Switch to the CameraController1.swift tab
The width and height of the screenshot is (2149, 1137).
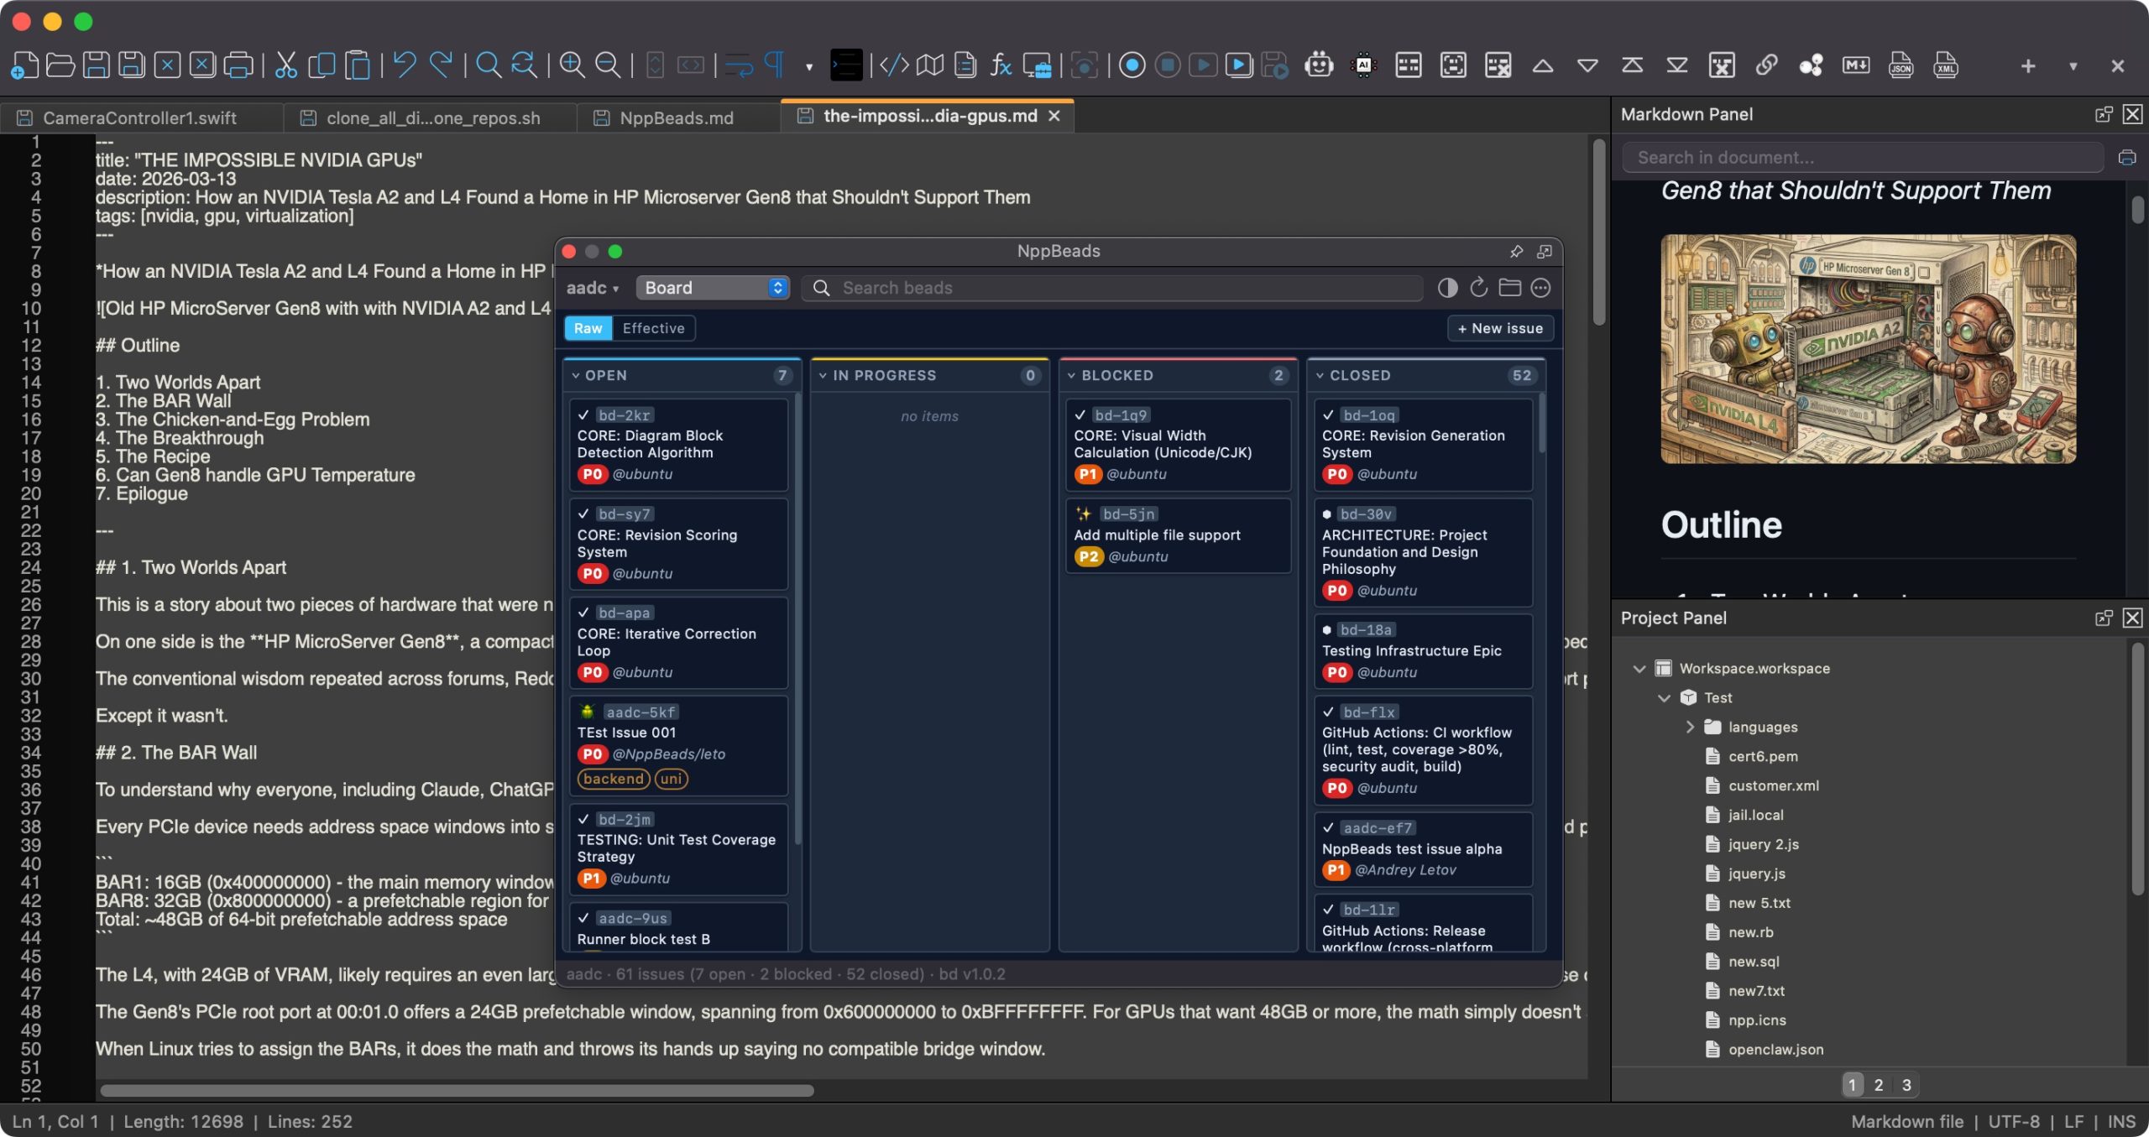coord(139,117)
